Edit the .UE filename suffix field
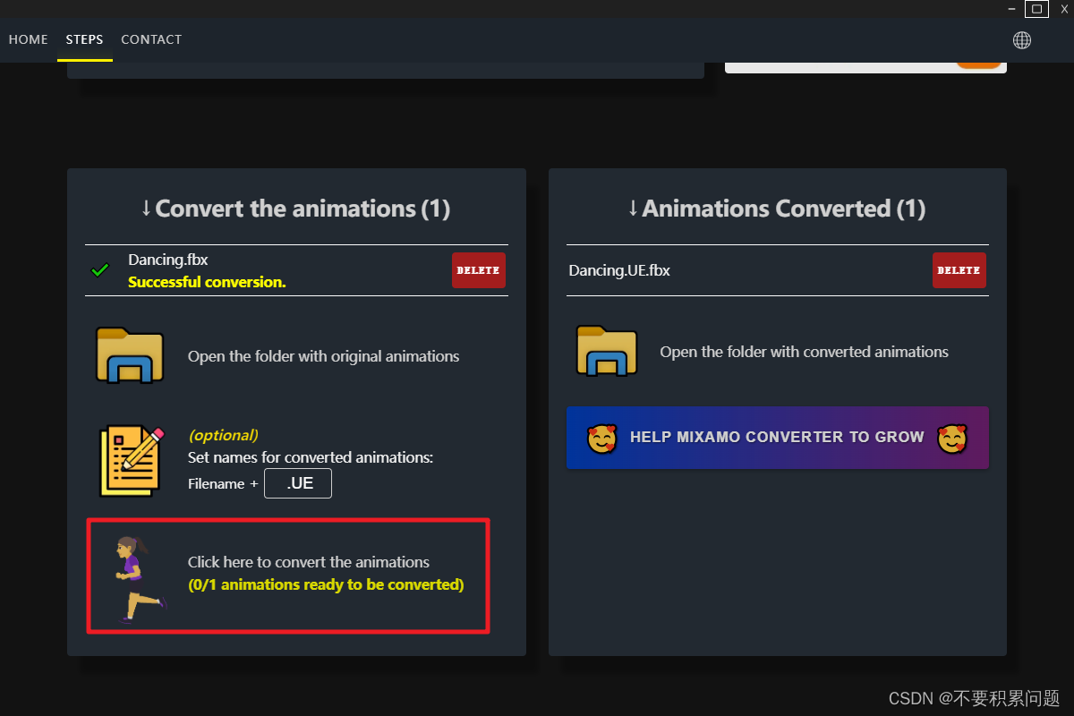Image resolution: width=1074 pixels, height=716 pixels. [x=298, y=483]
